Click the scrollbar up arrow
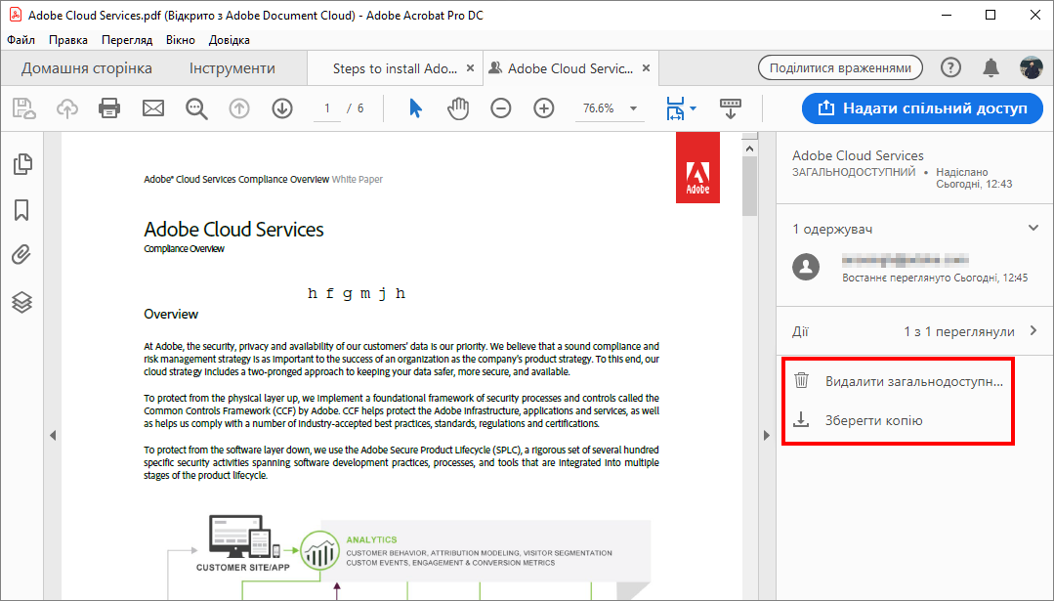This screenshot has height=601, width=1054. click(x=749, y=149)
